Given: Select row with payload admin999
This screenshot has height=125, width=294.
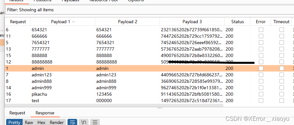Looking at the screenshot, I should click(x=149, y=88).
